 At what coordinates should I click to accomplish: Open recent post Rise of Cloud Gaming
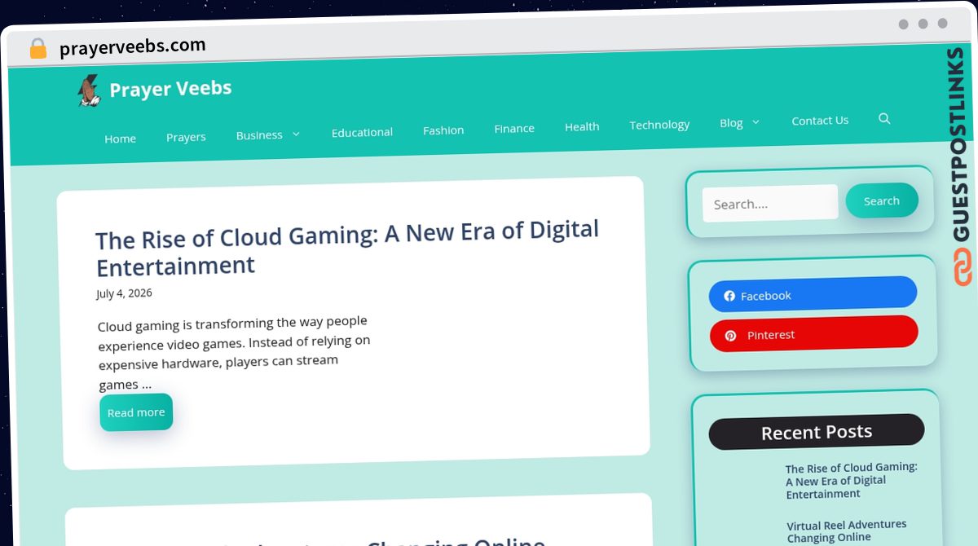point(852,481)
